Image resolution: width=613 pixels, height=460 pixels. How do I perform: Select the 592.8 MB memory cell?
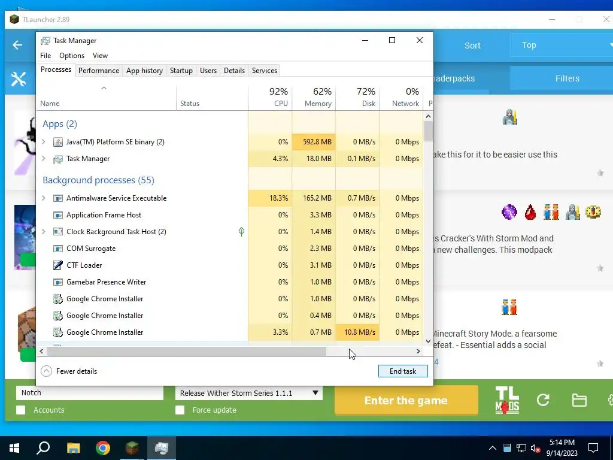point(314,142)
